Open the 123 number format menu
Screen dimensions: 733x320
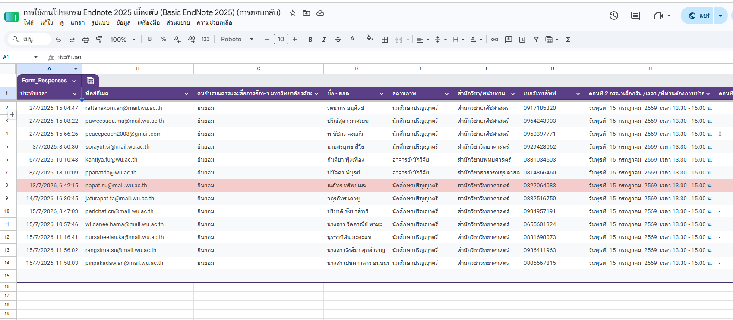(x=205, y=39)
